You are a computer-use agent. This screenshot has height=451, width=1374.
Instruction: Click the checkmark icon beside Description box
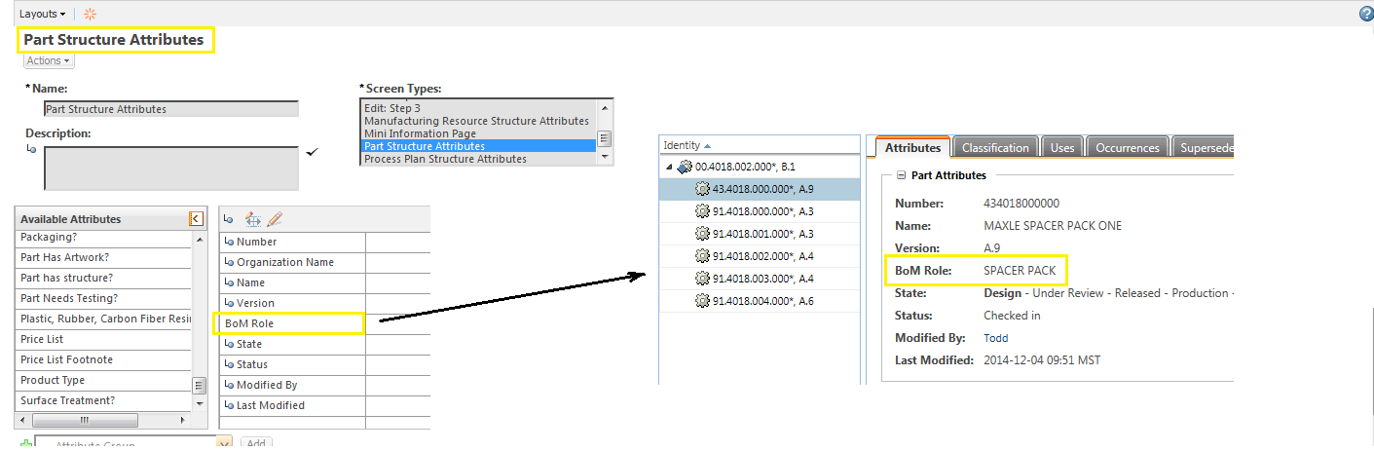(x=313, y=152)
